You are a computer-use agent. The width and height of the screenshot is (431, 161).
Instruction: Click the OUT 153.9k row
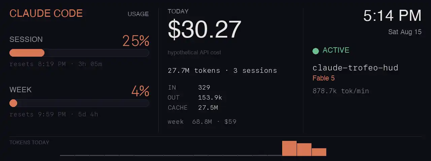195,98
